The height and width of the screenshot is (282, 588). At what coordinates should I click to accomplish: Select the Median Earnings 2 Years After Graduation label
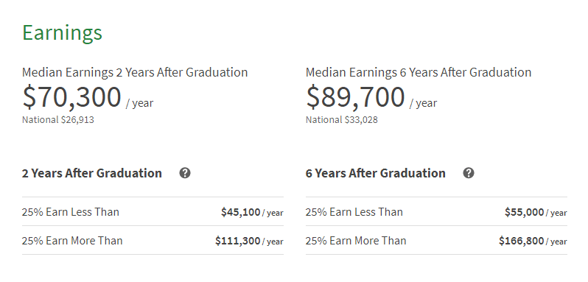coord(135,72)
